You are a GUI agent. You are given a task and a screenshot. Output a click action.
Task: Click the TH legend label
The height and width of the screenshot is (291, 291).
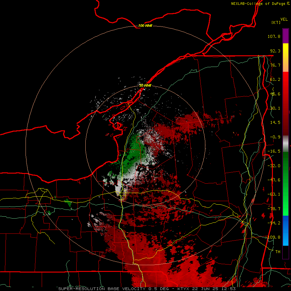(x=278, y=252)
